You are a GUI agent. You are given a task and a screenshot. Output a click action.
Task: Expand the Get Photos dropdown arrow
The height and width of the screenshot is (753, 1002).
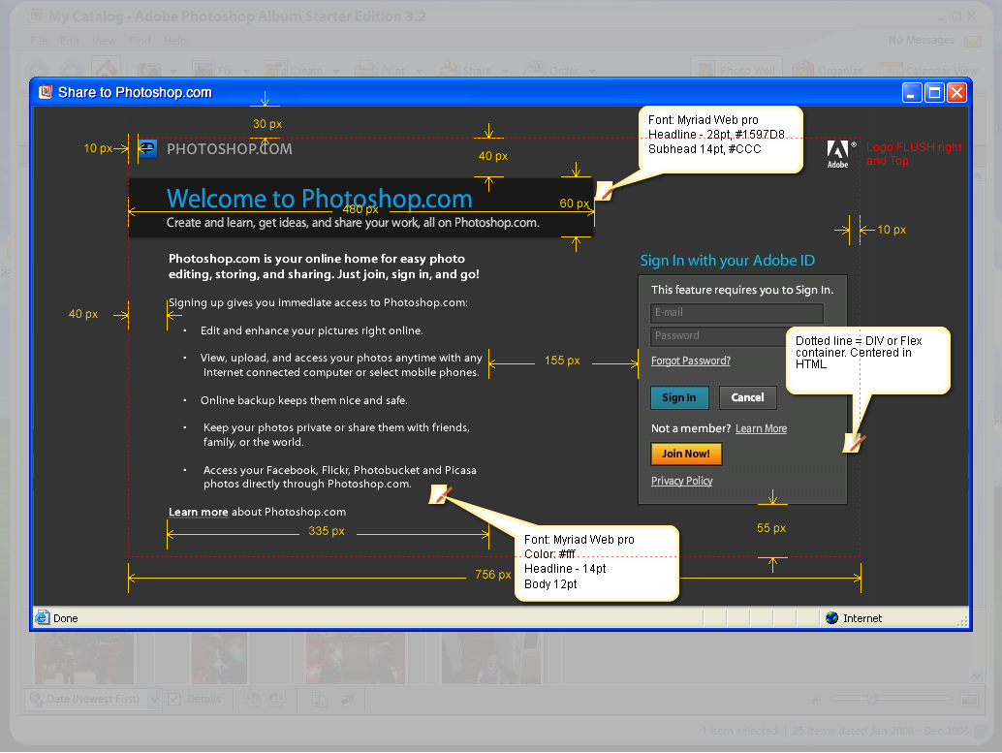pyautogui.click(x=173, y=71)
